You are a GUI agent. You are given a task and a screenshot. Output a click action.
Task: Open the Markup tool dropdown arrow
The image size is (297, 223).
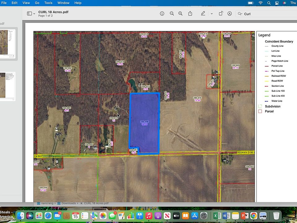212,14
